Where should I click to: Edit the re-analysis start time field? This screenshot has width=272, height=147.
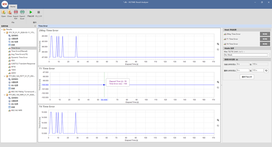(243, 70)
